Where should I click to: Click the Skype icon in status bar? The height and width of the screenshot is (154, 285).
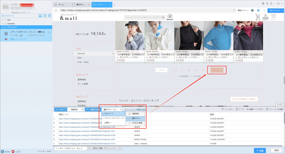click(2, 152)
